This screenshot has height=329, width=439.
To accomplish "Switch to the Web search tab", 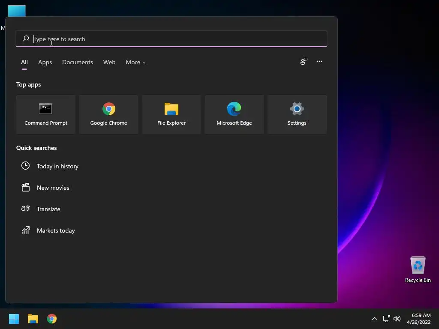I will (109, 62).
